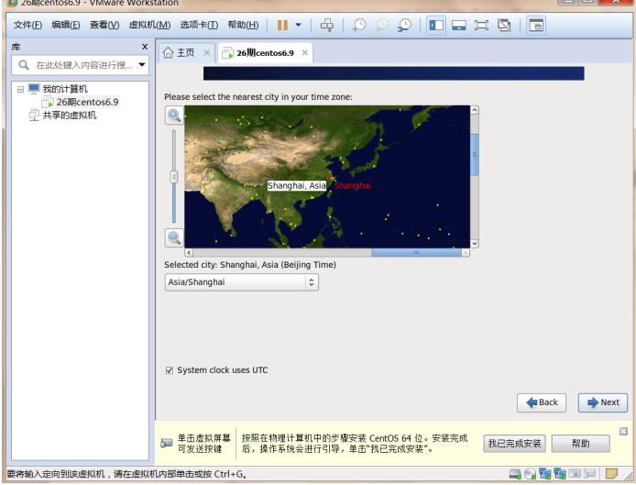Click the Back button
636x485 pixels.
point(542,402)
